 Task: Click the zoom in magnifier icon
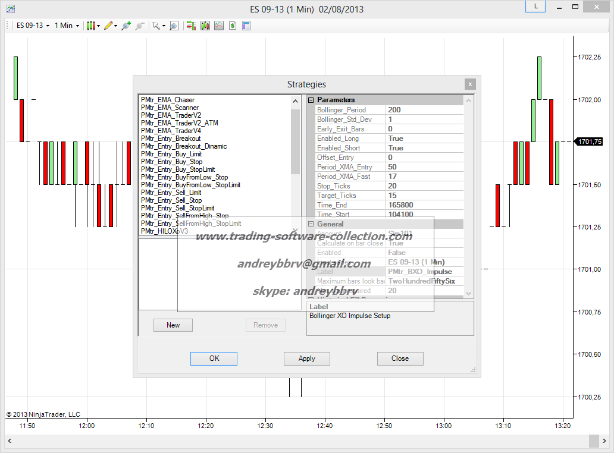click(x=126, y=26)
